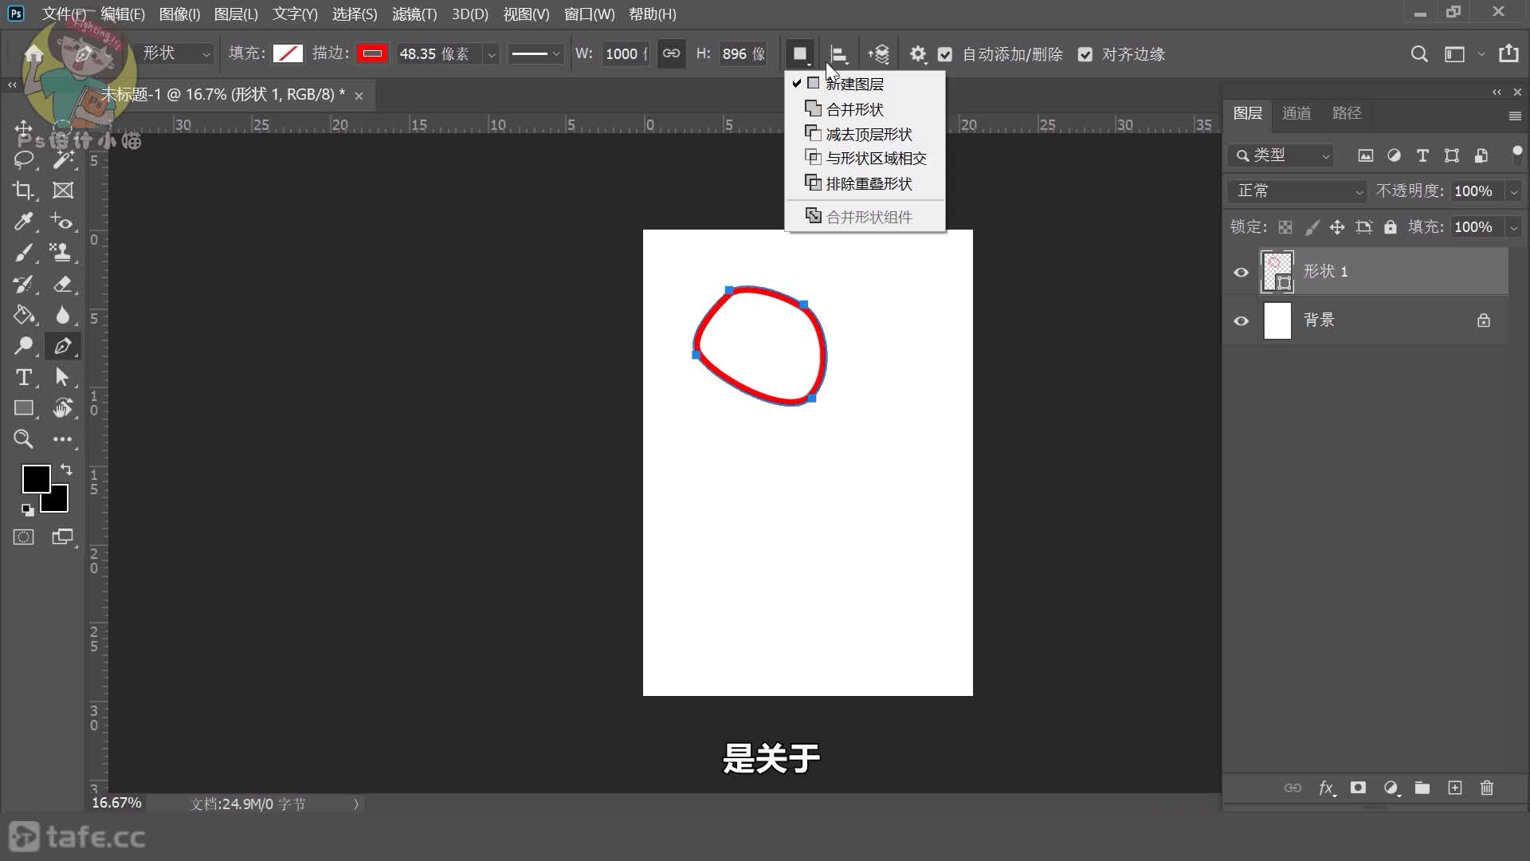Open the 滤镜(T) menu
Screen dimensions: 1530x861
pyautogui.click(x=414, y=14)
